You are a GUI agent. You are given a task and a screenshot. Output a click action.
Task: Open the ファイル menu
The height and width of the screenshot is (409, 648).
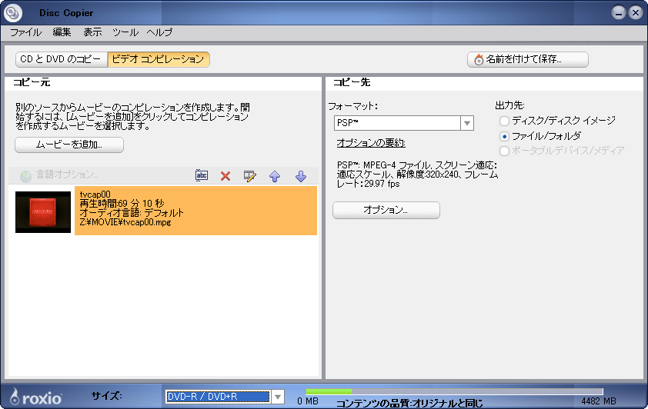[x=25, y=32]
